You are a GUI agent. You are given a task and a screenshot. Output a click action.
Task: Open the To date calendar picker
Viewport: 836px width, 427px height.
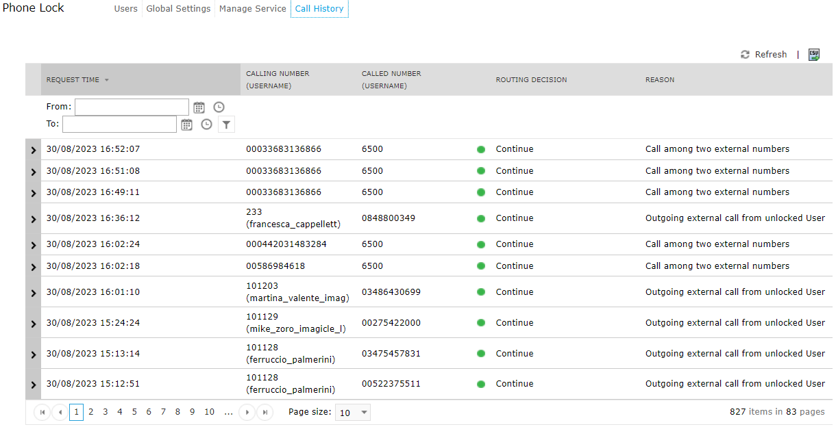186,125
